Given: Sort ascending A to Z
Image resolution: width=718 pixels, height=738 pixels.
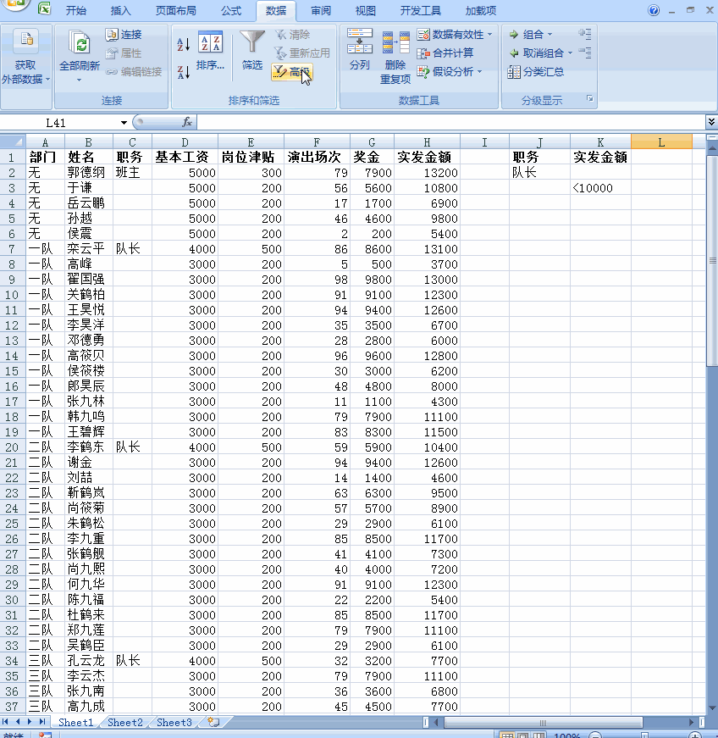Looking at the screenshot, I should [183, 45].
